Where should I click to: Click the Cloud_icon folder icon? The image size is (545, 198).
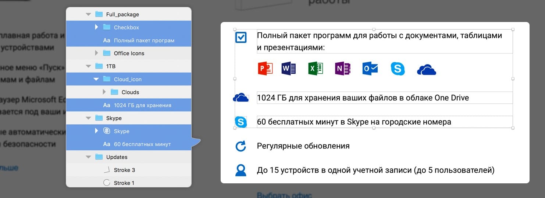click(x=107, y=79)
